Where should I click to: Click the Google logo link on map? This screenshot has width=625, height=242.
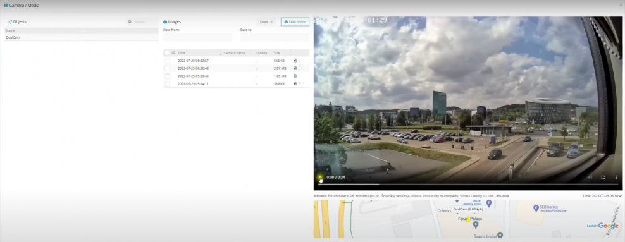(609, 226)
